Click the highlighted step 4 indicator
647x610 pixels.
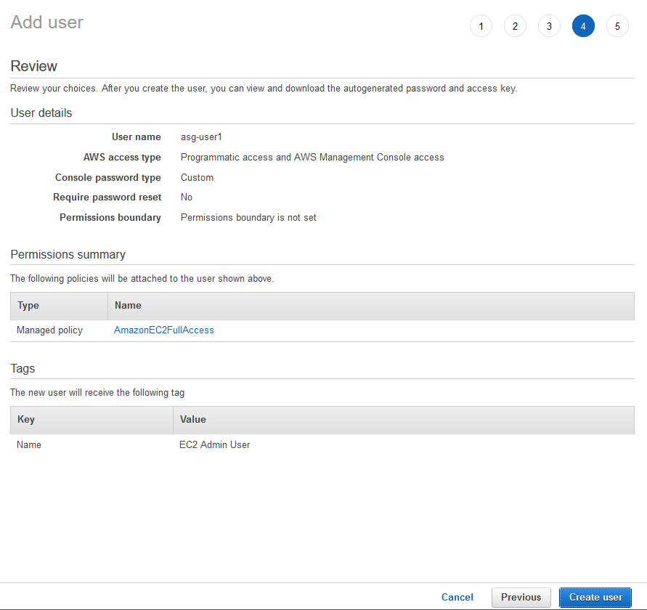click(x=583, y=27)
